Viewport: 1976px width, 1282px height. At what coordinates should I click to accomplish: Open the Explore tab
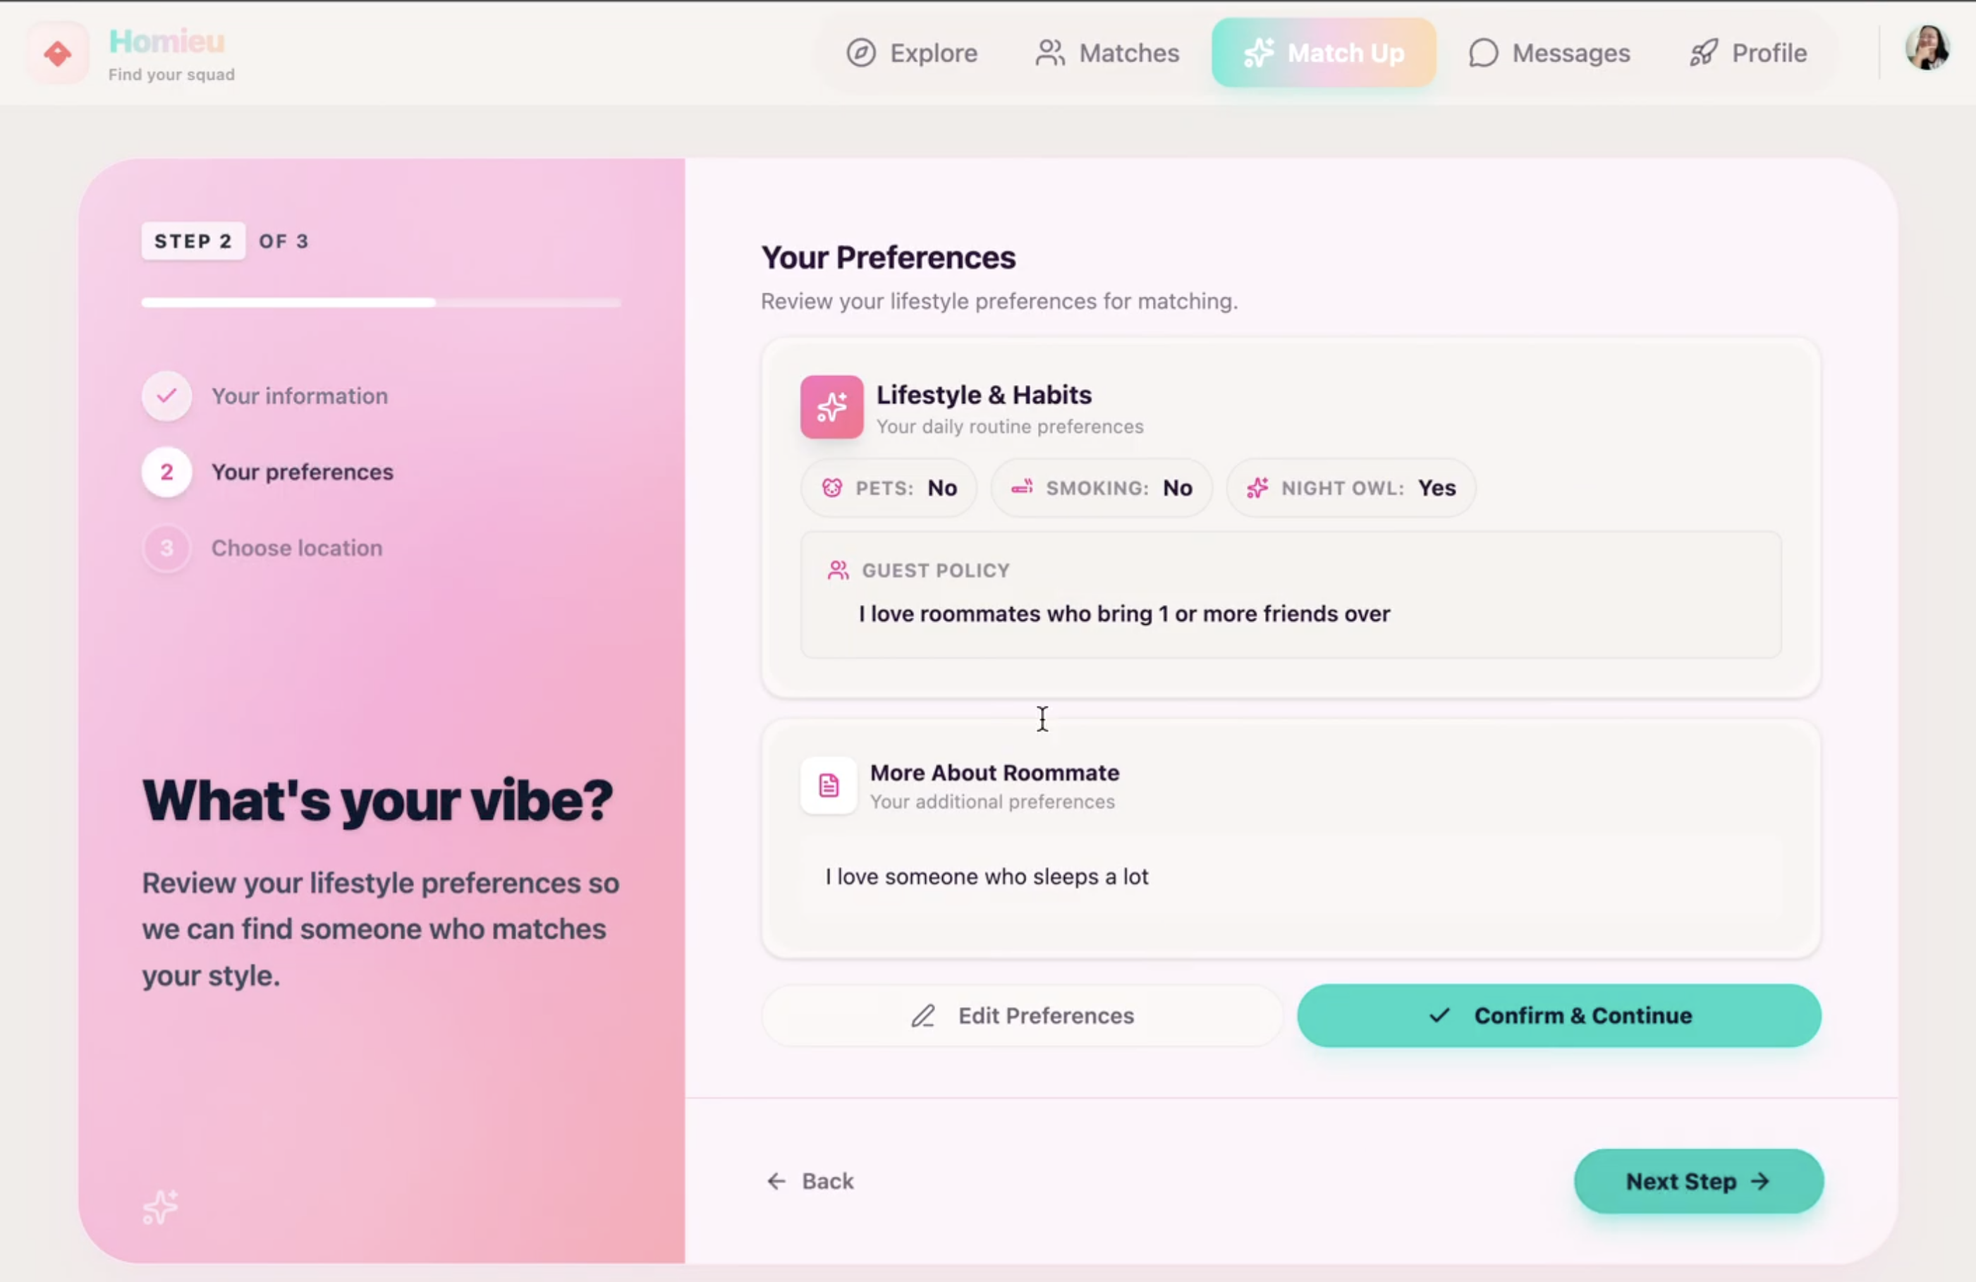(912, 53)
